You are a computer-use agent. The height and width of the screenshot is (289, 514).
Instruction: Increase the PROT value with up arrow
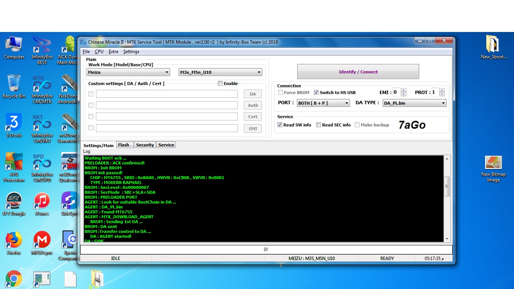(x=442, y=90)
